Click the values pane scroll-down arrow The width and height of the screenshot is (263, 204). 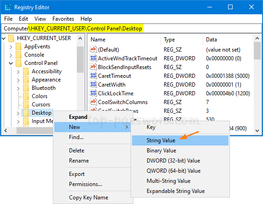click(257, 130)
